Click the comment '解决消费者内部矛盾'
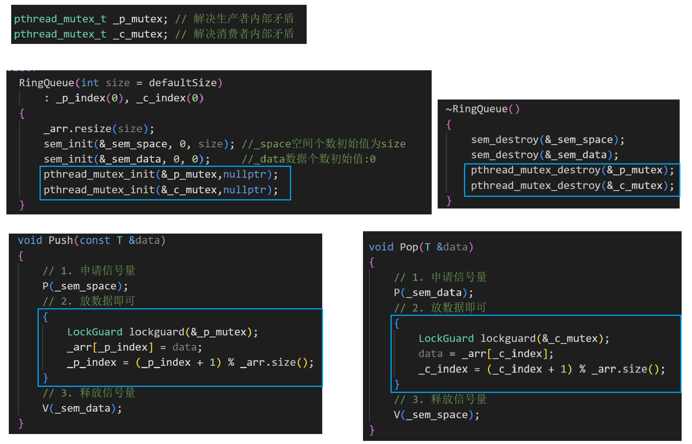 (244, 34)
